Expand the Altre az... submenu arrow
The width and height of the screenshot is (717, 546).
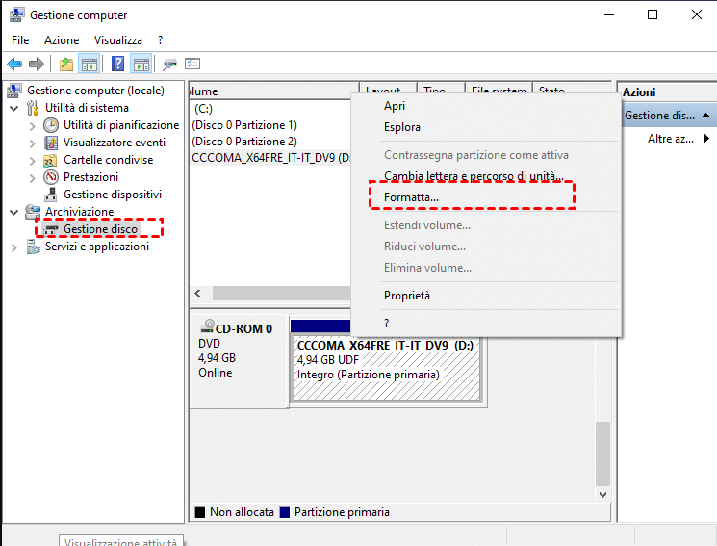tap(707, 139)
